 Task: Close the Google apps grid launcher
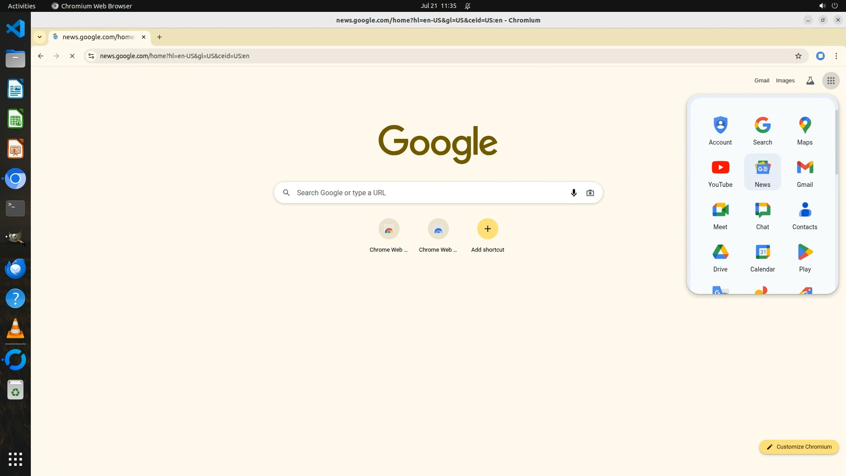pyautogui.click(x=831, y=81)
